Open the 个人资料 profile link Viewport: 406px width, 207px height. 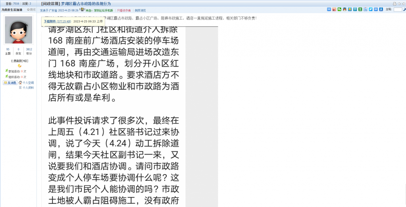28,87
